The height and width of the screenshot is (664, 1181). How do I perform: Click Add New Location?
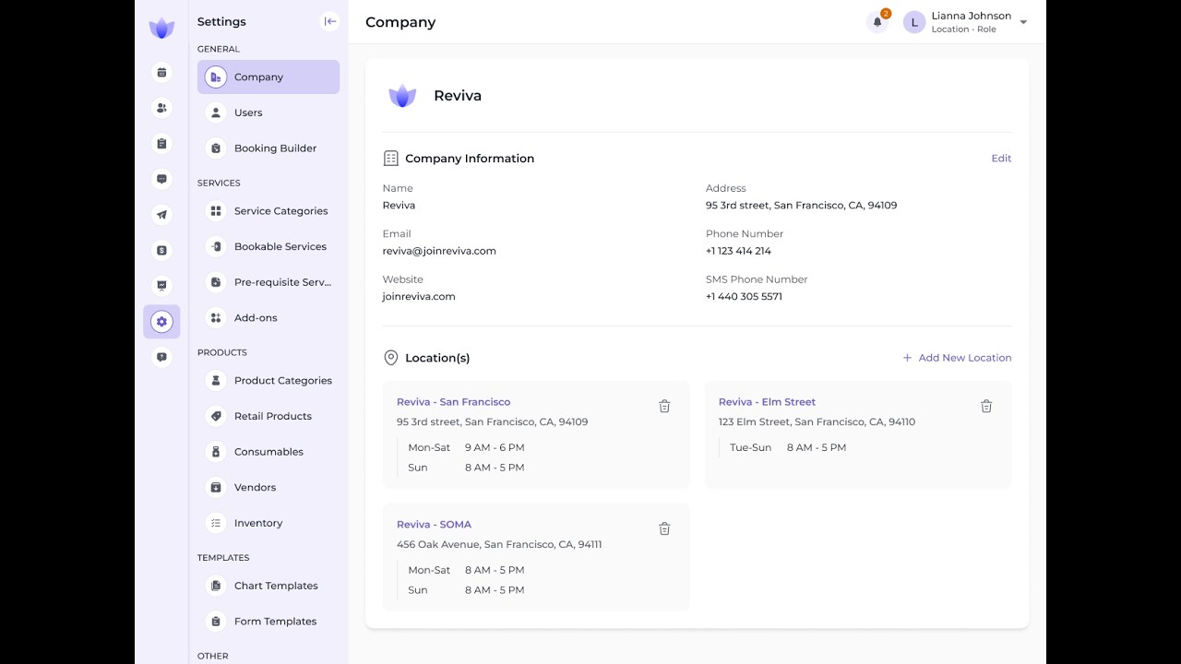click(957, 358)
